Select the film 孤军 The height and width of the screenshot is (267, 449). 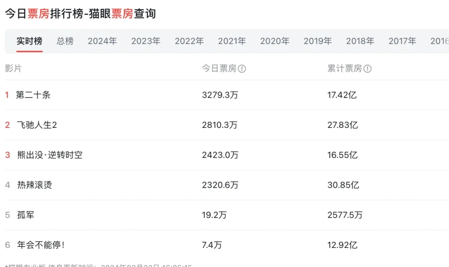(x=26, y=215)
